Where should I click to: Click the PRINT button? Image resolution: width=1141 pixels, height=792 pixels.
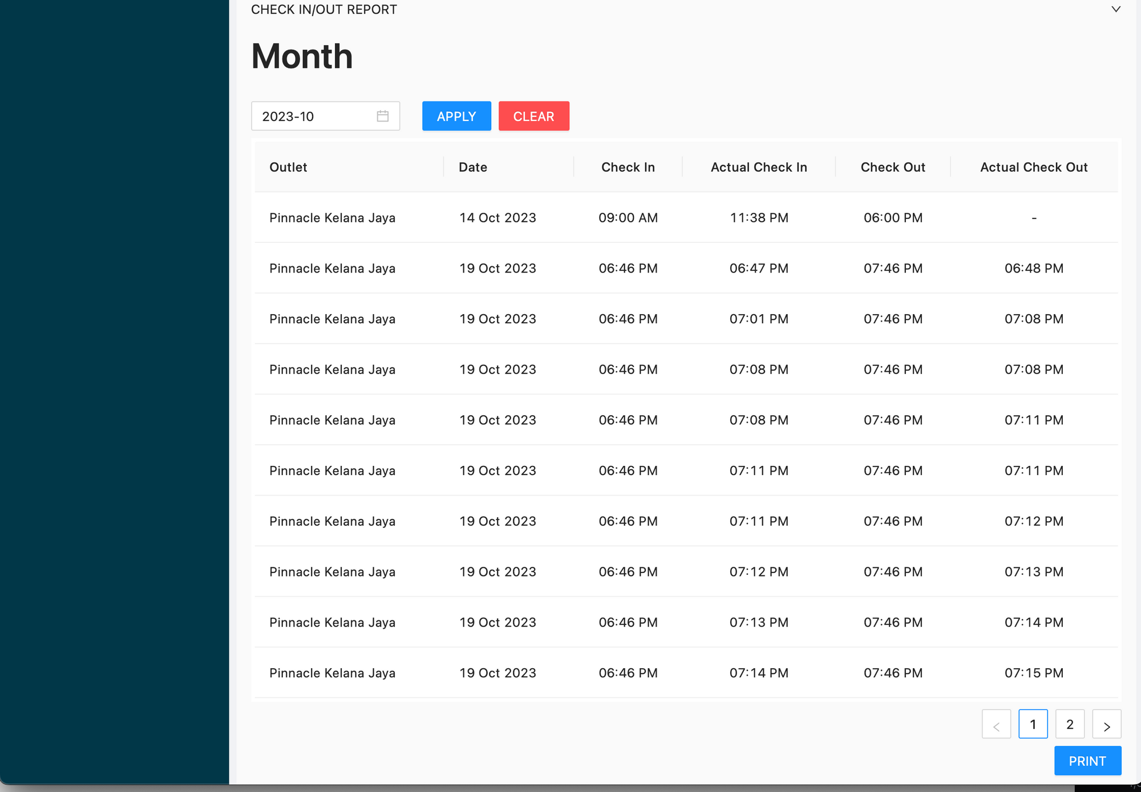pyautogui.click(x=1087, y=761)
